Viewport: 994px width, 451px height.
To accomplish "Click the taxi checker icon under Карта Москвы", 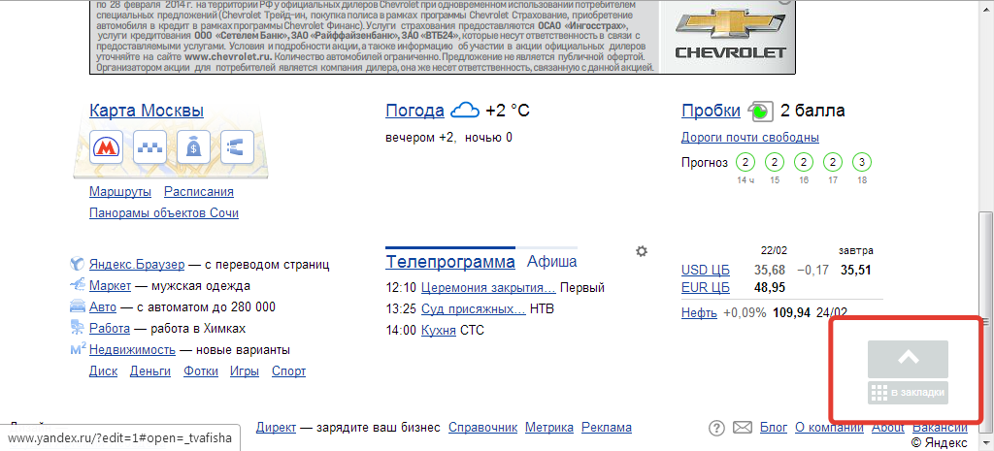I will click(149, 147).
